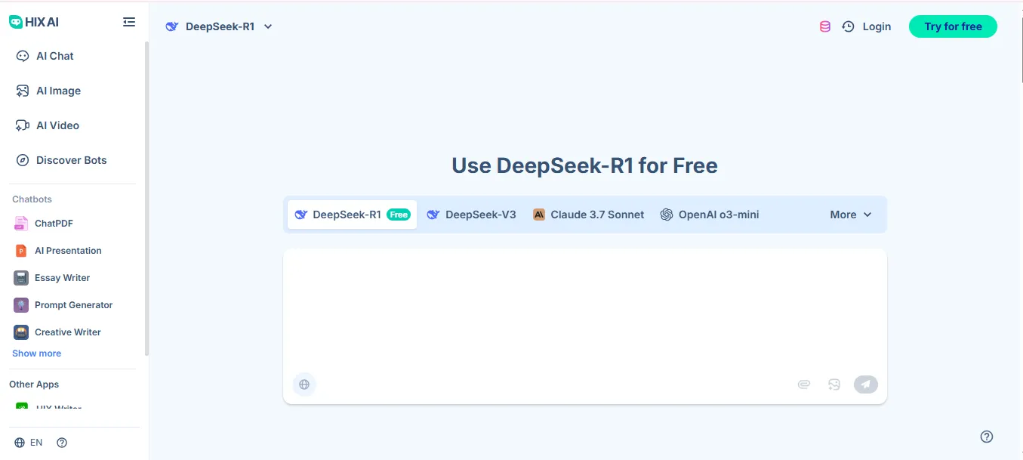Click the ChatPDF pink file icon
Image resolution: width=1023 pixels, height=460 pixels.
point(21,224)
